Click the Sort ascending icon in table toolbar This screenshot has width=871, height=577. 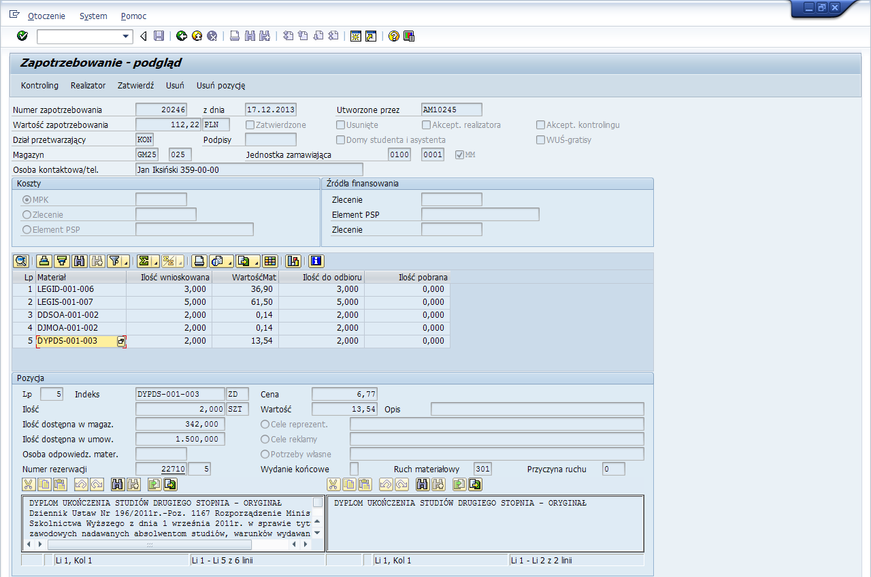[44, 261]
